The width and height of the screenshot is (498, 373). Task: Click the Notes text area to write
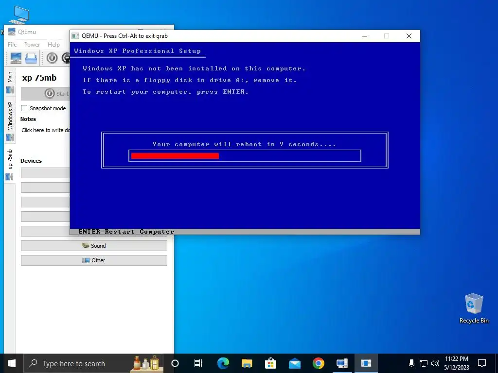pyautogui.click(x=46, y=130)
